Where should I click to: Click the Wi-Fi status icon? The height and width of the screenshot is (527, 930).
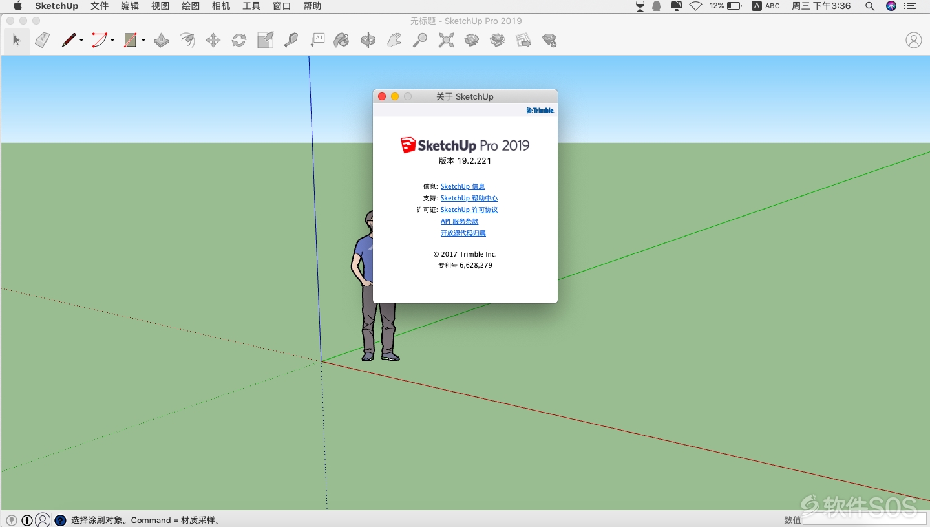coord(695,6)
